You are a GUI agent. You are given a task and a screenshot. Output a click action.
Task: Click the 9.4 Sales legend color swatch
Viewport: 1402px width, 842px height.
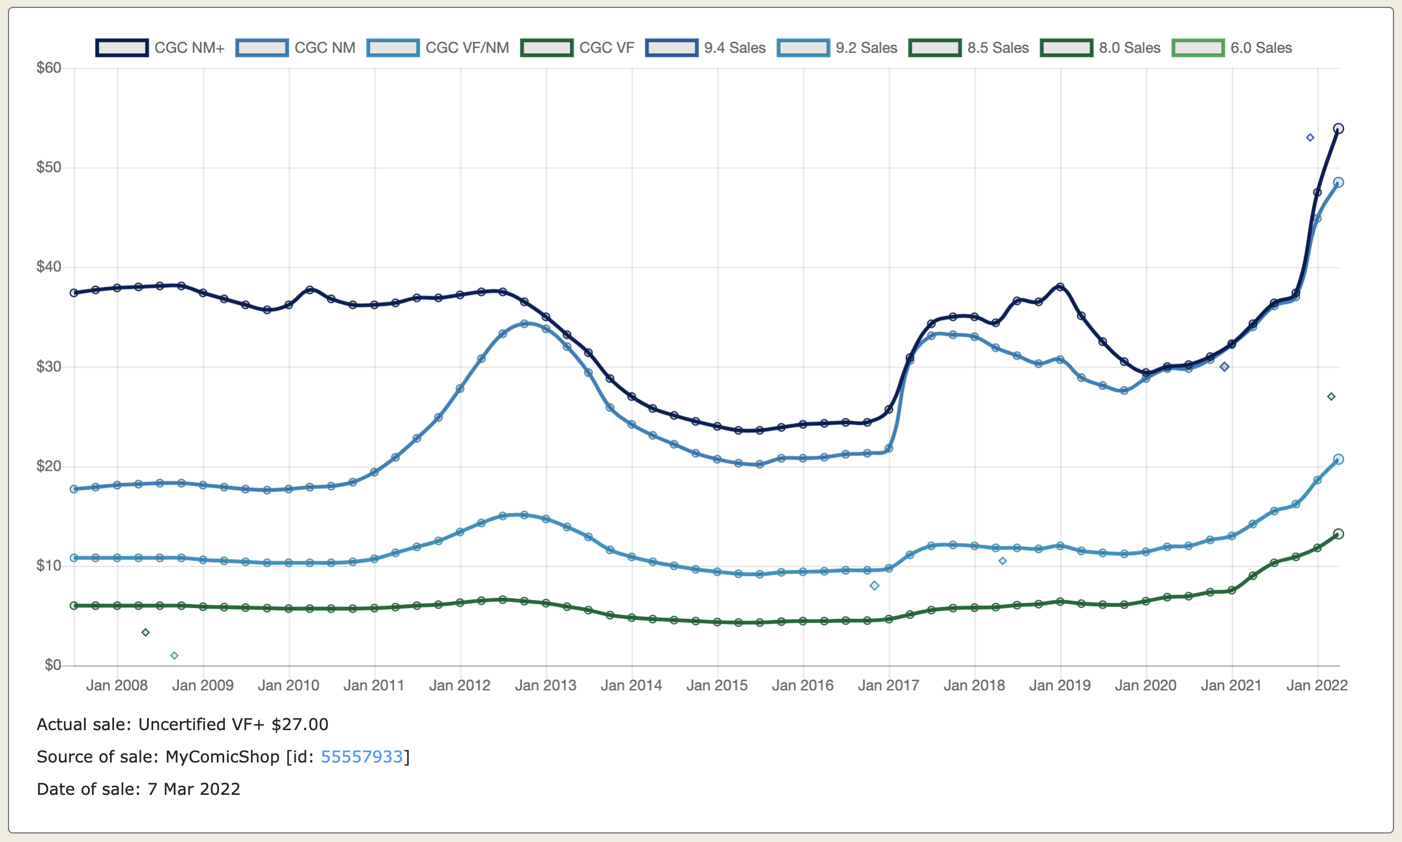coord(671,48)
